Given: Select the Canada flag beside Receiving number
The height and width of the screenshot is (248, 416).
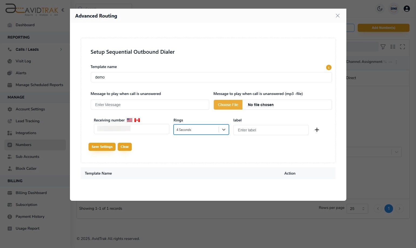Looking at the screenshot, I should coord(137,120).
